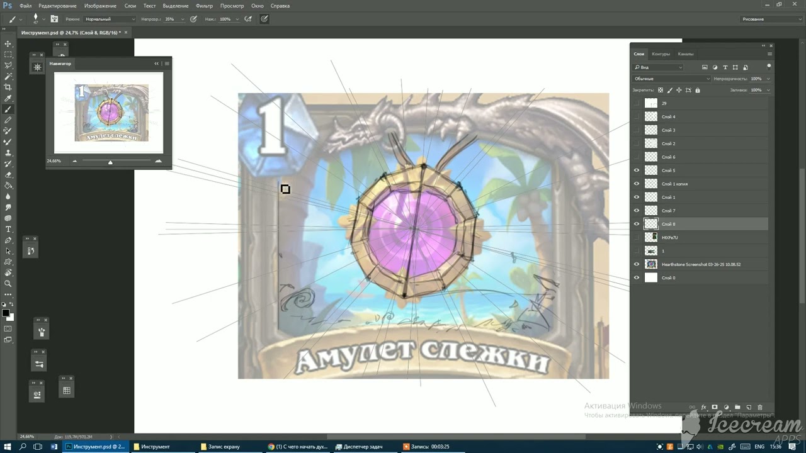The height and width of the screenshot is (453, 806).
Task: Select the Zoom magnifier tool
Action: click(x=8, y=284)
